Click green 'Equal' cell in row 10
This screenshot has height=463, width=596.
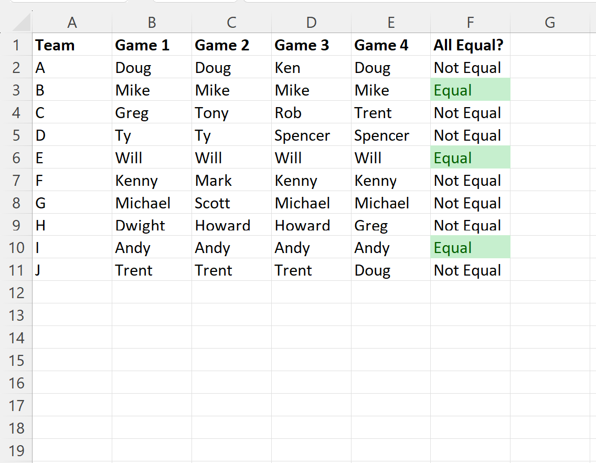click(x=470, y=248)
